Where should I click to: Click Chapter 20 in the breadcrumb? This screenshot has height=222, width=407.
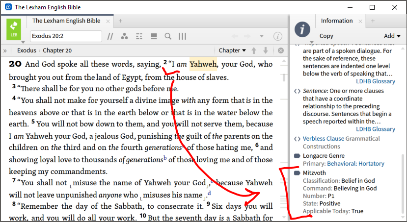coord(57,50)
